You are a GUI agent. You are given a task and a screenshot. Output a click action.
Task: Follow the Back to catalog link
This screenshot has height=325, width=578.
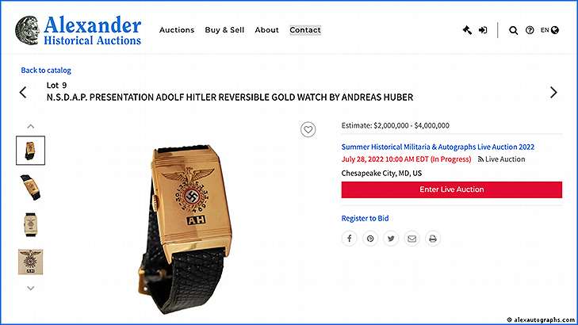click(x=46, y=70)
